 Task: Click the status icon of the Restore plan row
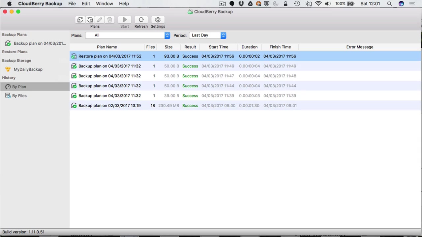74,56
